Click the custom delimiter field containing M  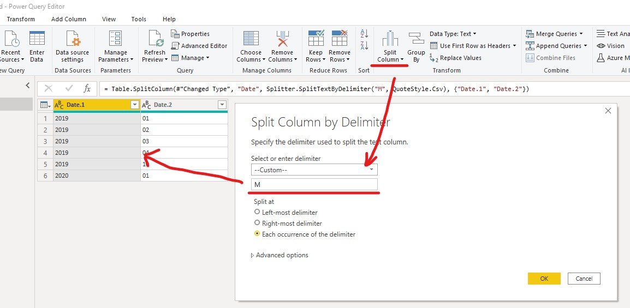coord(314,184)
